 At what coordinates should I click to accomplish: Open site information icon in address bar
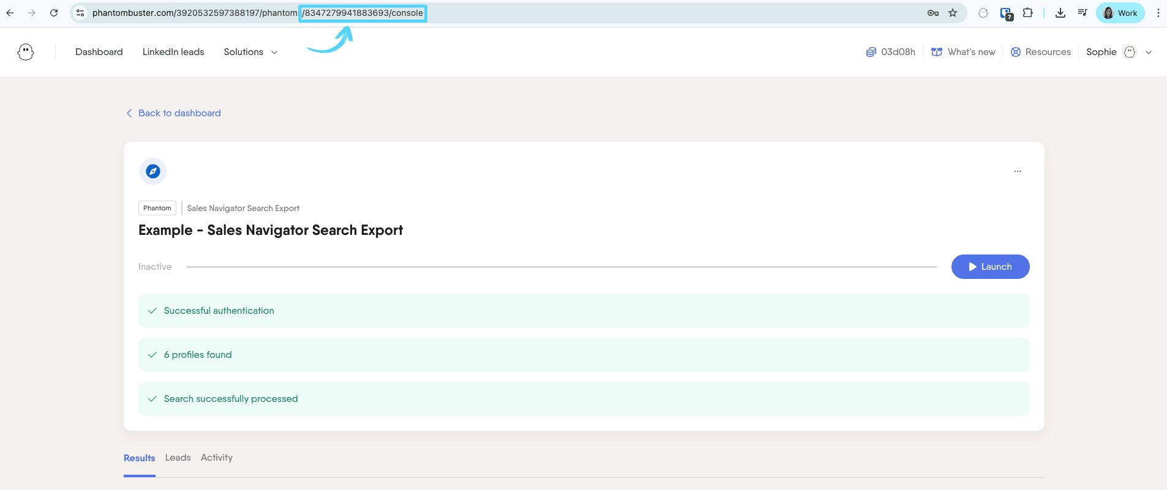coord(80,13)
